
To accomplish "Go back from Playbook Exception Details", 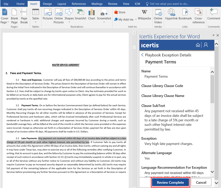I will [x=142, y=55].
